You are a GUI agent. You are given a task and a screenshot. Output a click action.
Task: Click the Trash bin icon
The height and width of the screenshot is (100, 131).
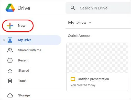[x=10, y=81]
